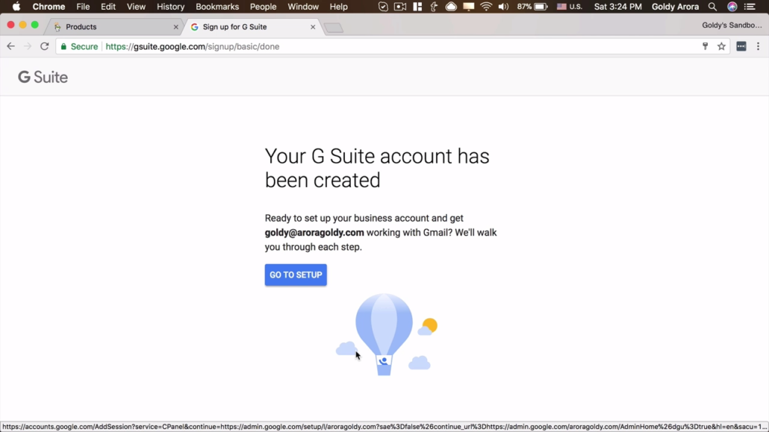Image resolution: width=769 pixels, height=432 pixels.
Task: Click the G Suite logo
Action: pos(43,77)
